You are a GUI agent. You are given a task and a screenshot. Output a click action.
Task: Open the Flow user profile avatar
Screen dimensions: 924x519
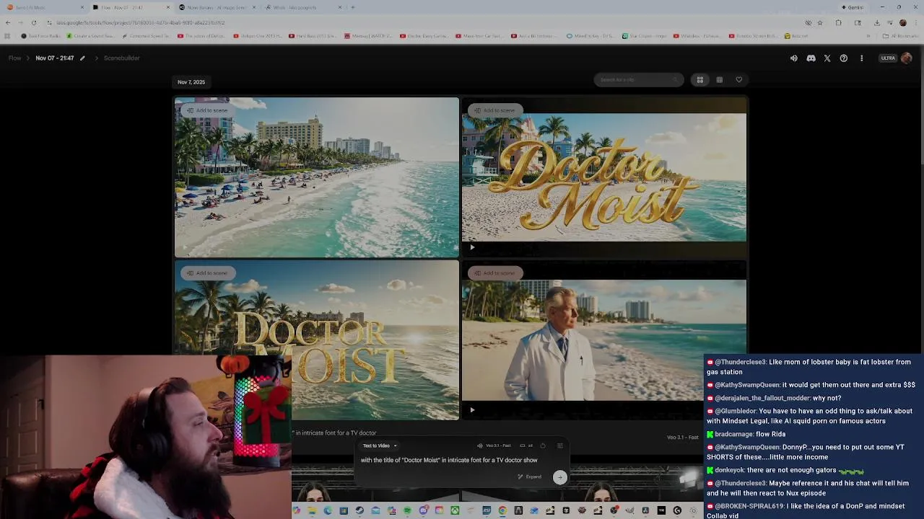pyautogui.click(x=907, y=58)
